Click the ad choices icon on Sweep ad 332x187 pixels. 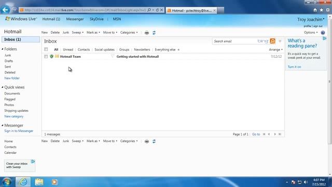pos(33,162)
